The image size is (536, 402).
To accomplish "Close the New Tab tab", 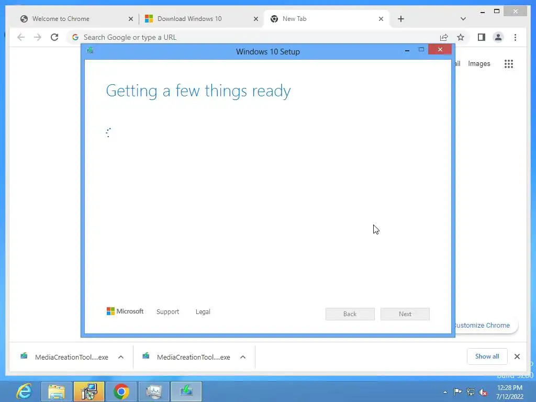I will (381, 19).
